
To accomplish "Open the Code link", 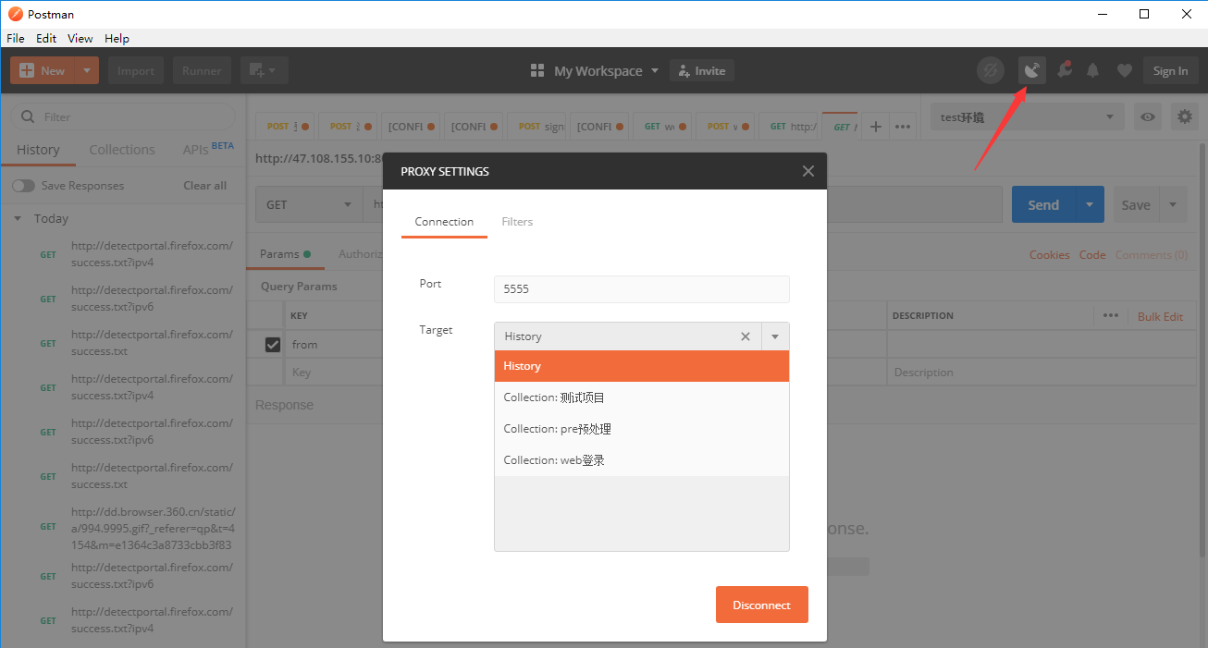I will (x=1092, y=255).
